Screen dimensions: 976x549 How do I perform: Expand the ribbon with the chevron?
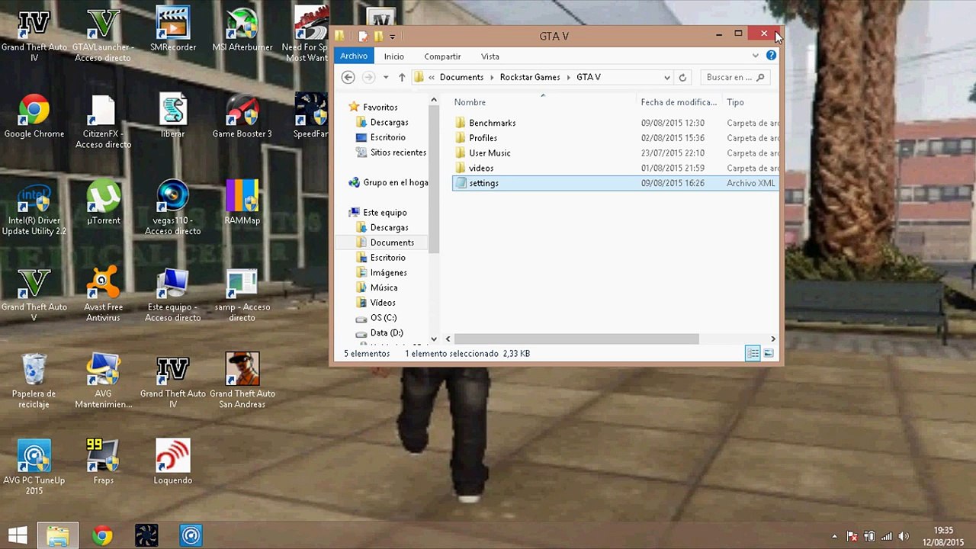pyautogui.click(x=755, y=56)
